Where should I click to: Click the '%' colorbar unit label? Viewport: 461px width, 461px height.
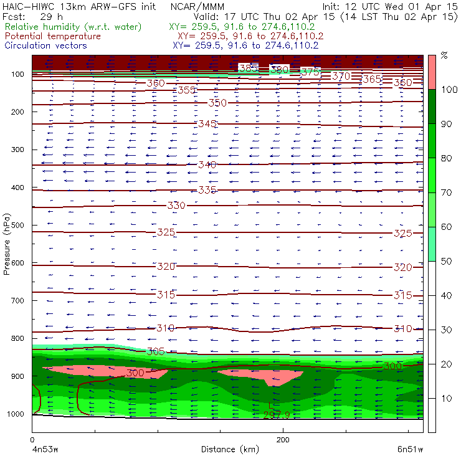point(444,55)
